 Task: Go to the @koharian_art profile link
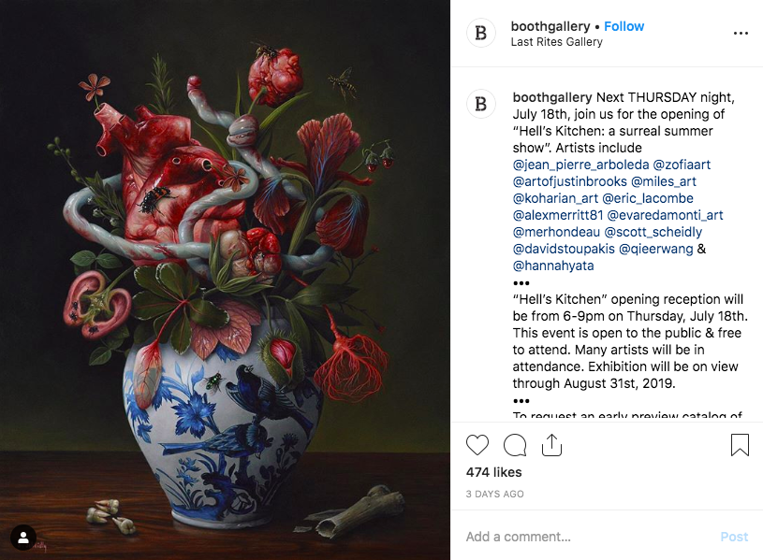(555, 198)
